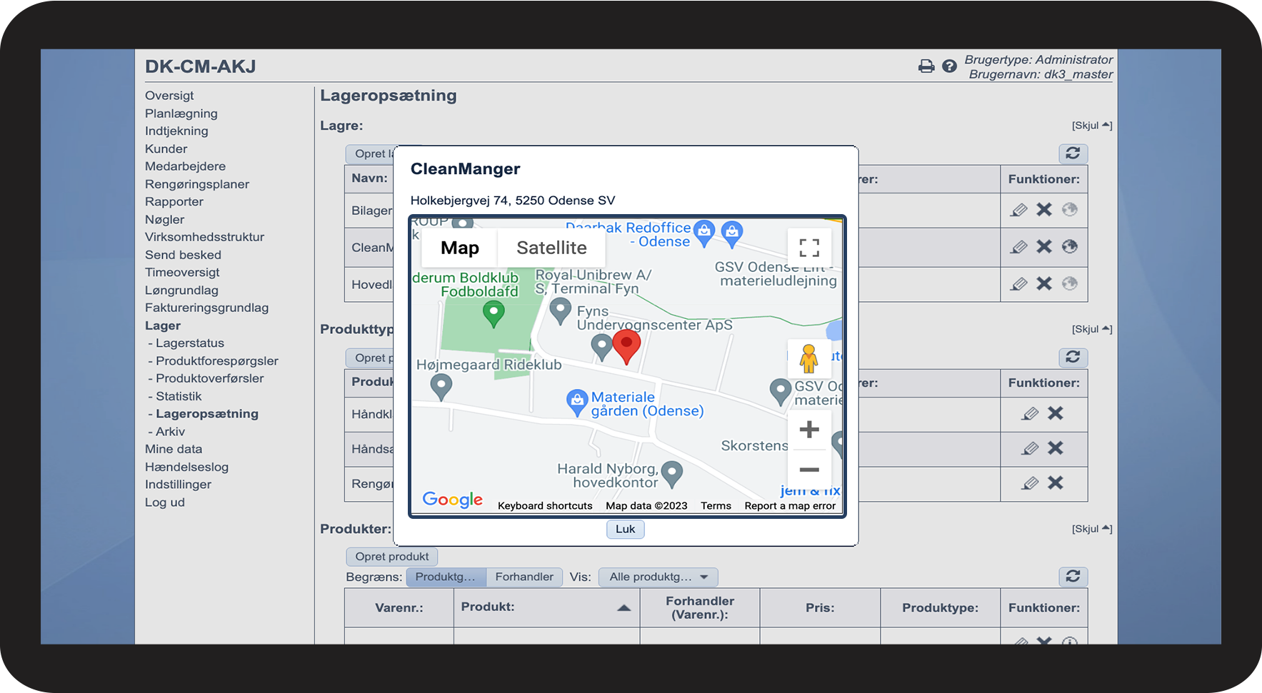Click the red location pin on the map

click(x=626, y=345)
